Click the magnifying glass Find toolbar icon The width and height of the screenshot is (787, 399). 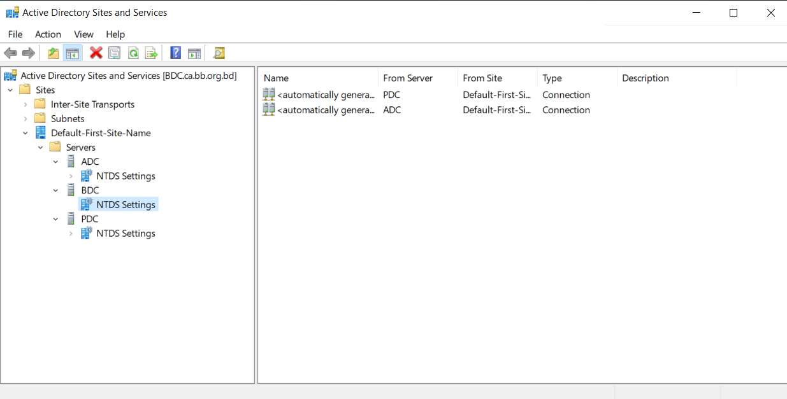point(219,53)
